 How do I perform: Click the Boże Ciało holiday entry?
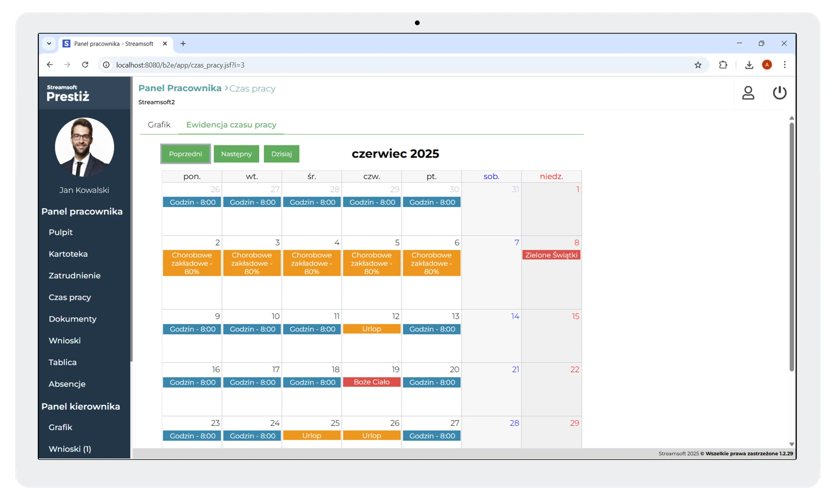tap(371, 382)
